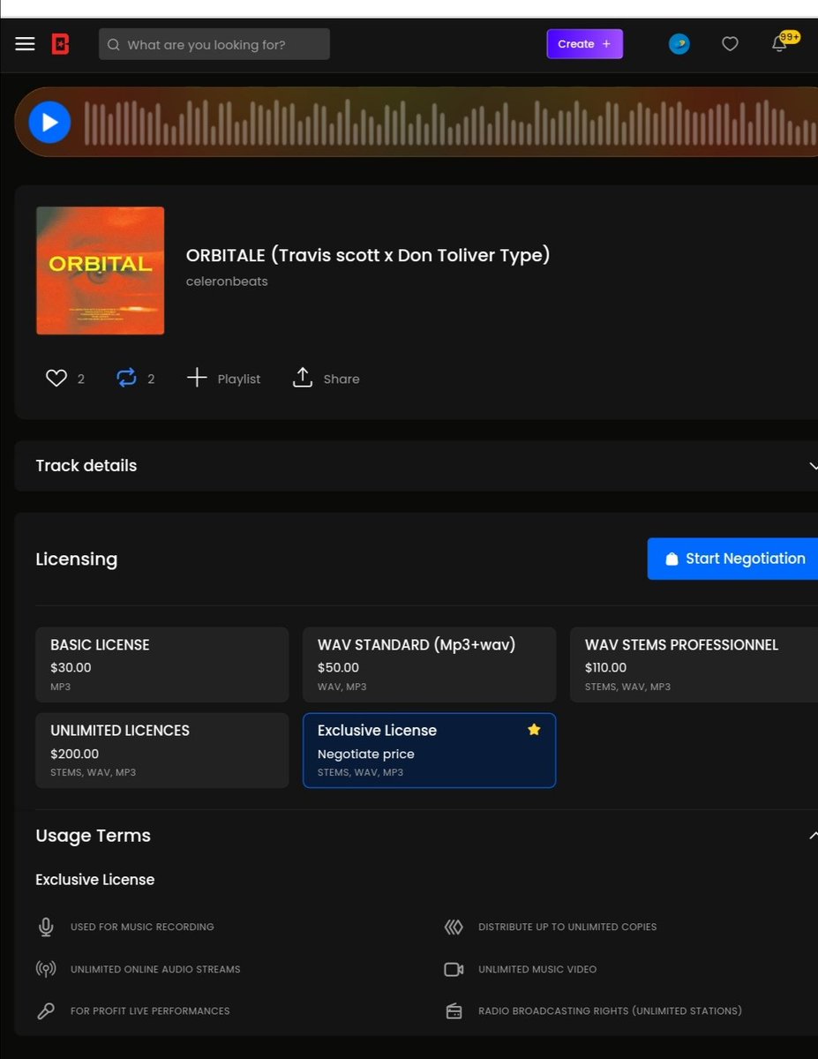The height and width of the screenshot is (1059, 818).
Task: Collapse the Usage Terms section
Action: 813,835
